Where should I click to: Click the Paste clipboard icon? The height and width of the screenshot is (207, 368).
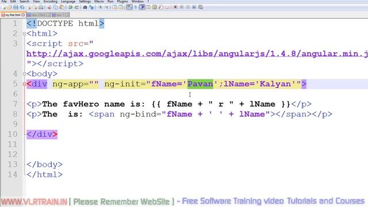tap(62, 7)
